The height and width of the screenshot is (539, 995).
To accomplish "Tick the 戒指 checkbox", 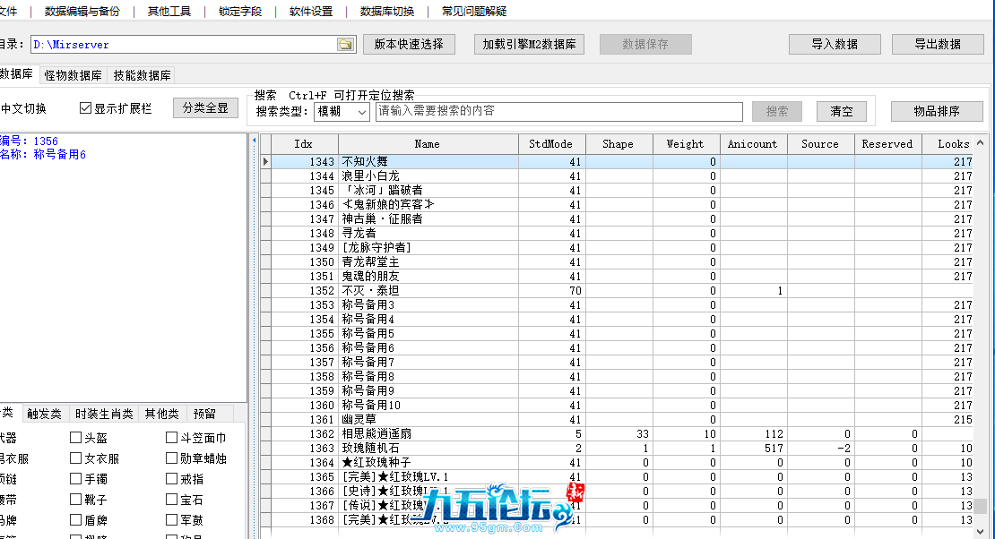I will 172,479.
